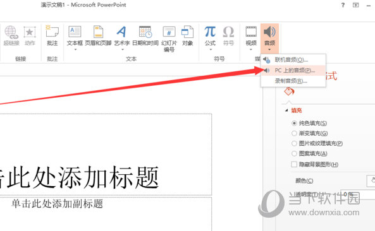Choose Audio on My PC (PC上的音频)
The height and width of the screenshot is (231, 375).
tap(293, 71)
